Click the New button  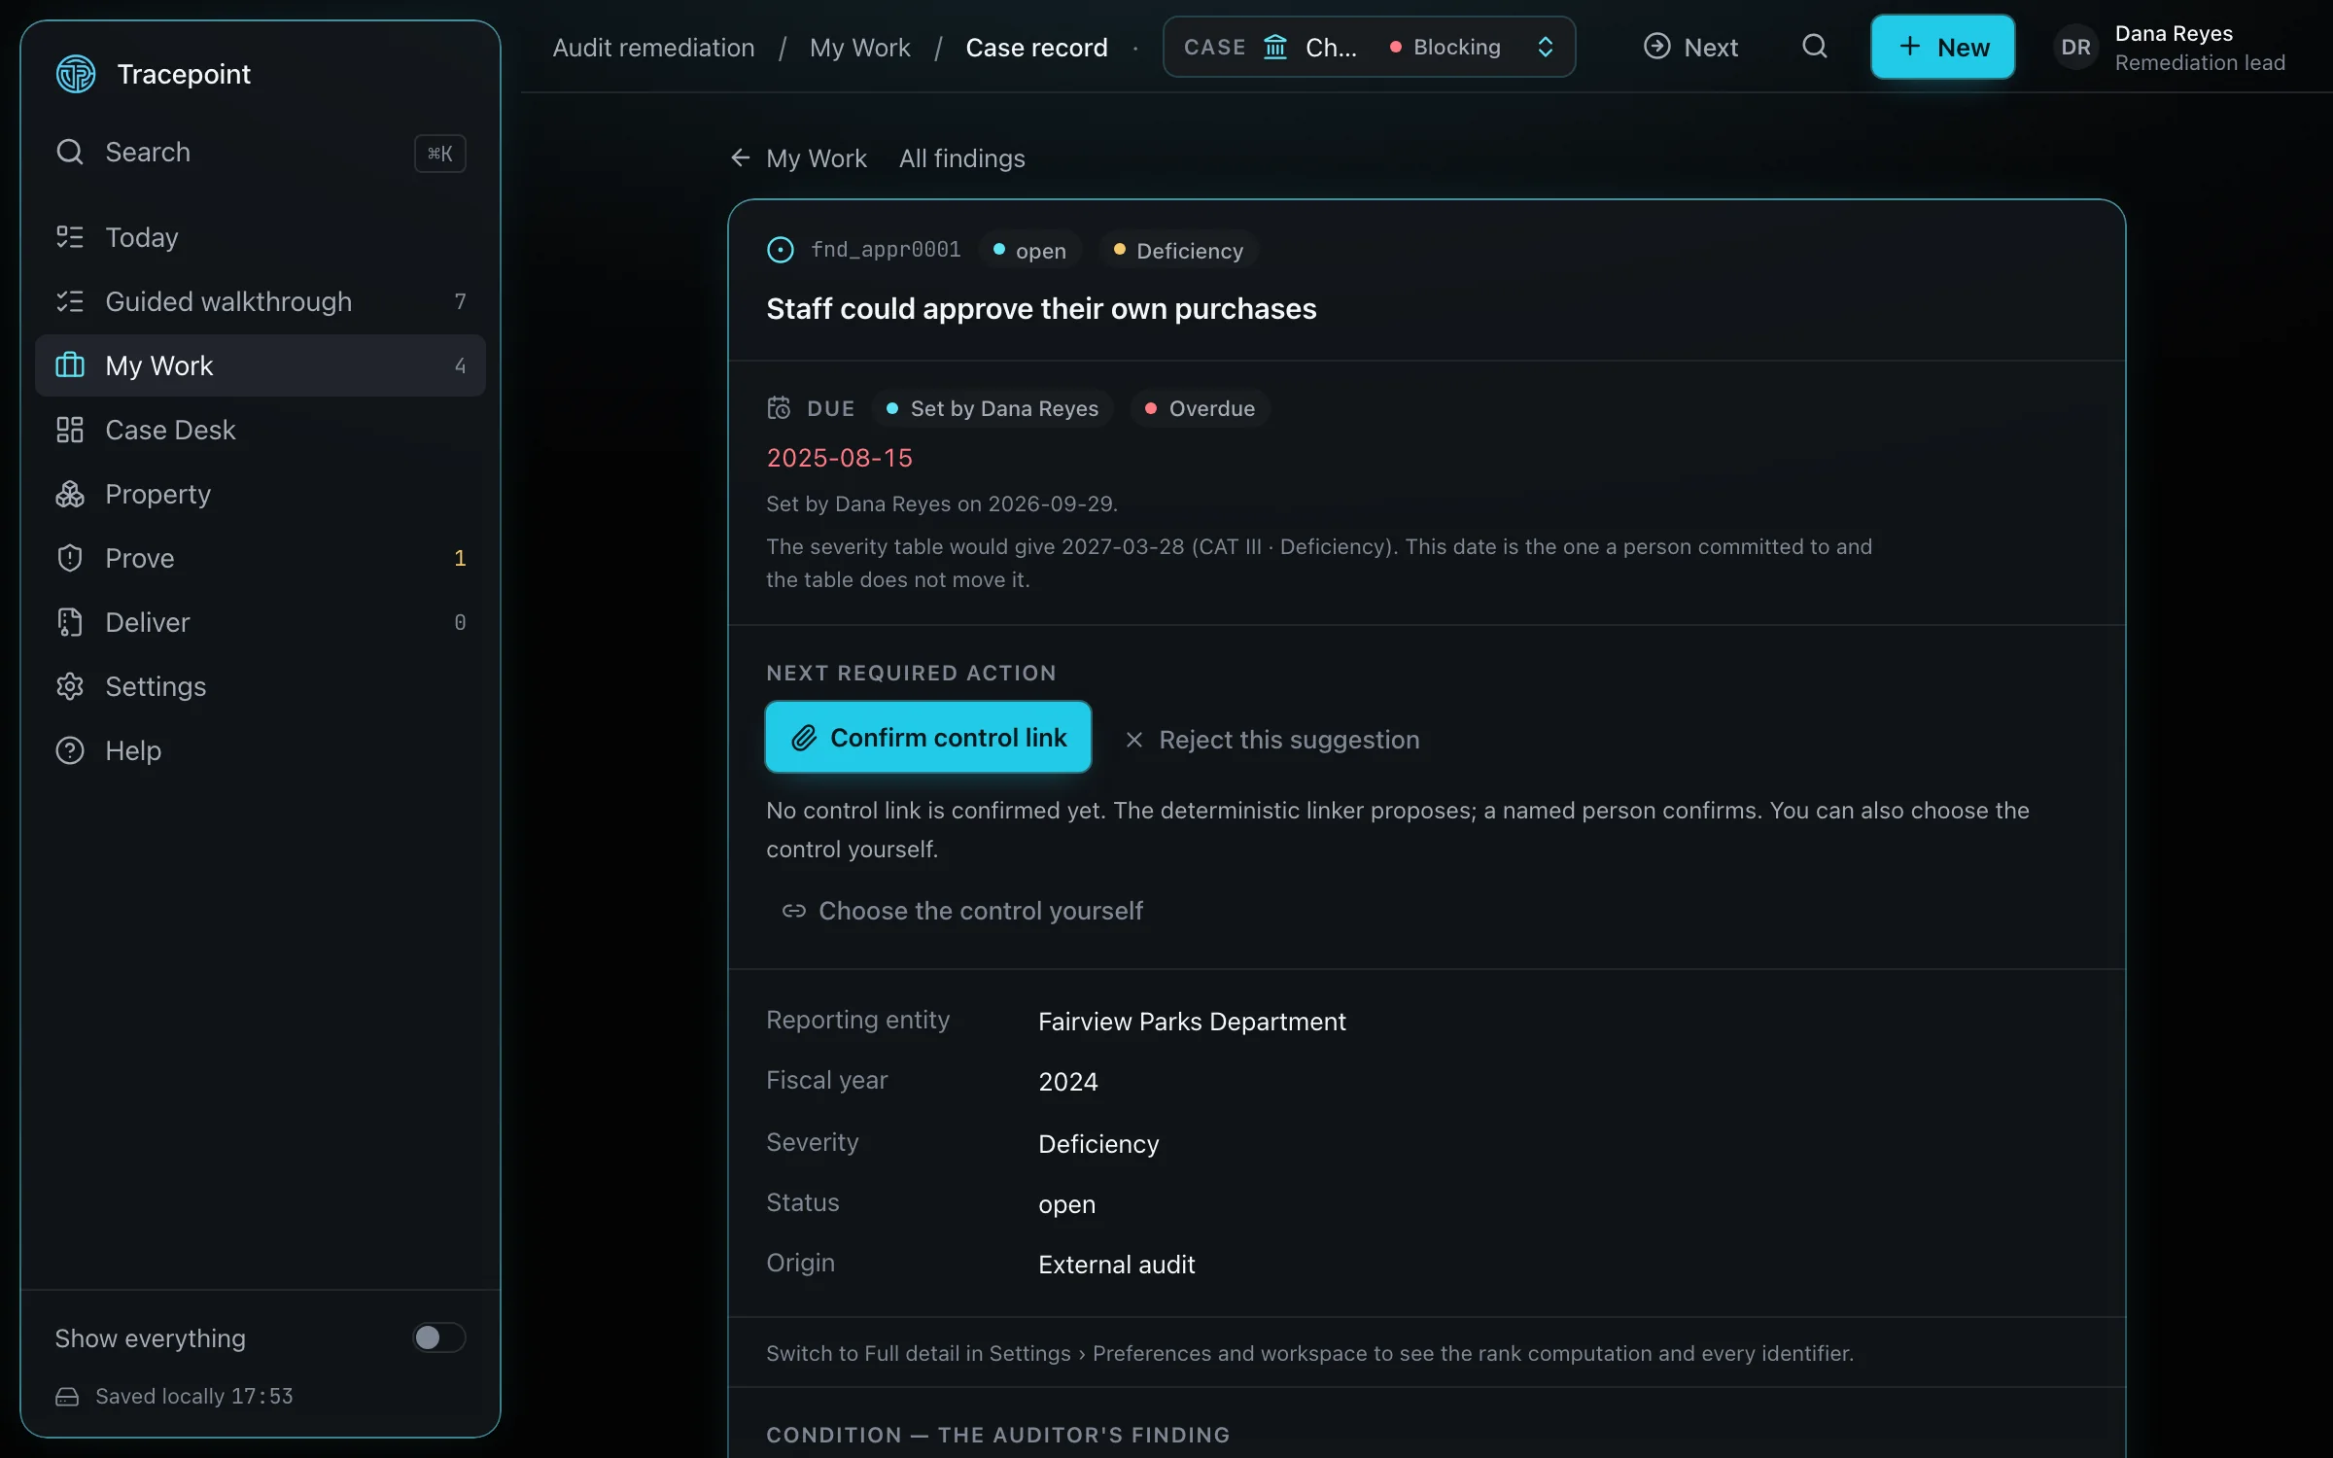[x=1942, y=47]
